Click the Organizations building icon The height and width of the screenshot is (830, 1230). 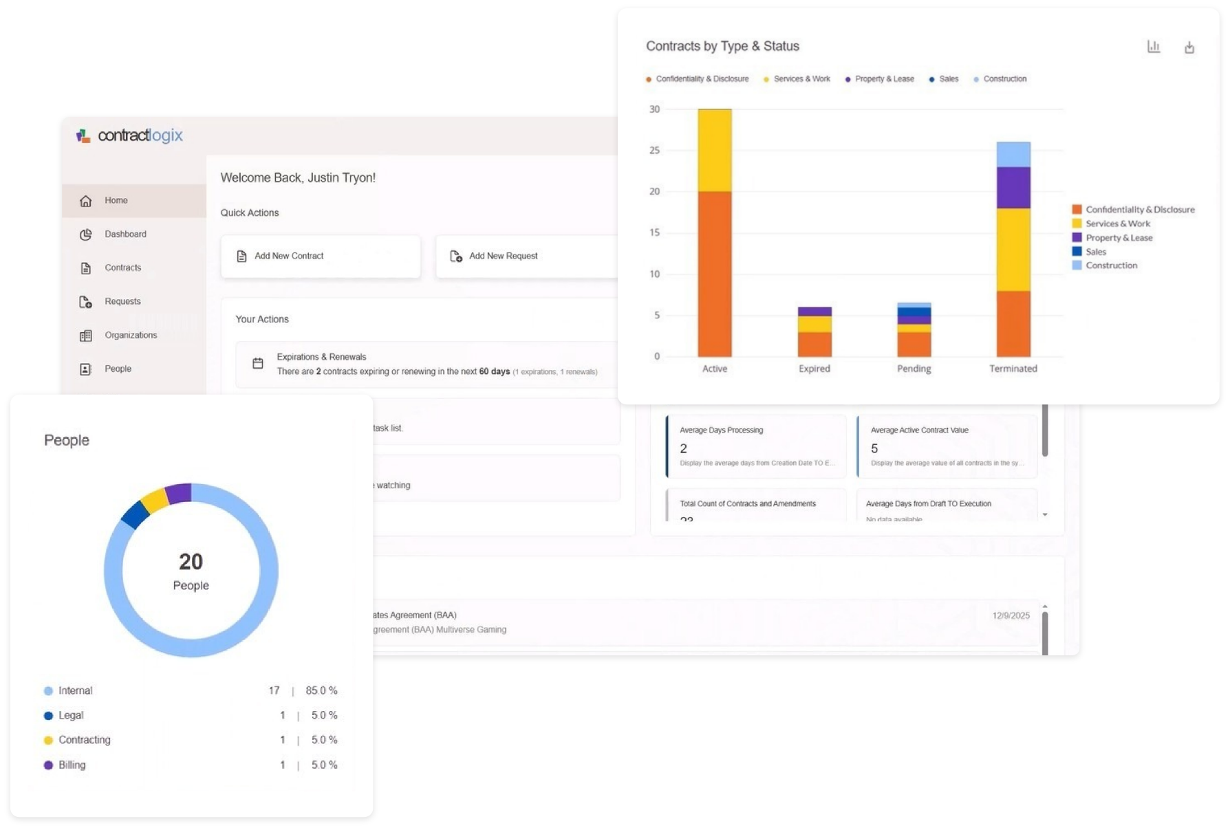86,336
